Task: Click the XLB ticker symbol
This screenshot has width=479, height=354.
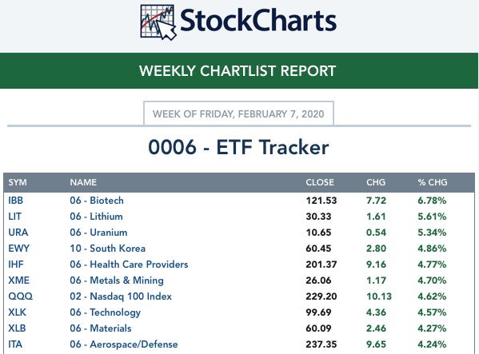Action: coord(17,328)
